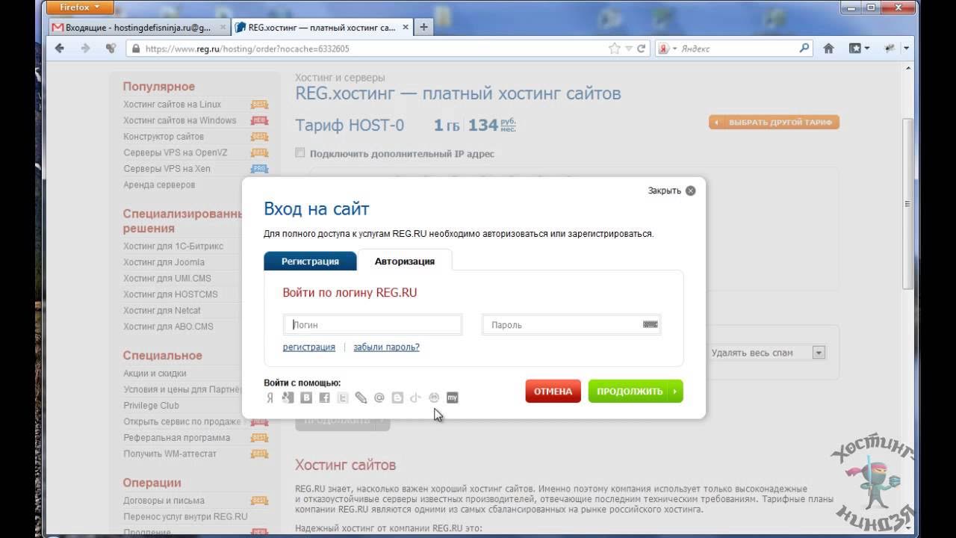Open 'Хостинг для Joomla' link

(164, 262)
